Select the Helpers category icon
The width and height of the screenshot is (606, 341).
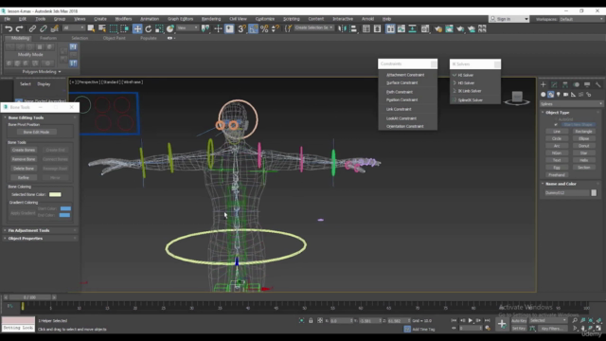pyautogui.click(x=573, y=95)
